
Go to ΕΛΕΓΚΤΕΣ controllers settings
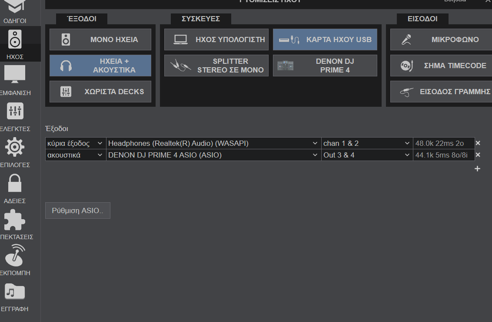(15, 116)
